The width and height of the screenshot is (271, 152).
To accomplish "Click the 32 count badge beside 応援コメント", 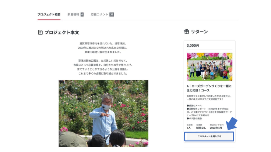I will 112,15.
